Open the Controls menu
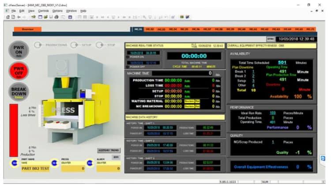Image resolution: width=331 pixels, height=187 pixels. [43, 11]
